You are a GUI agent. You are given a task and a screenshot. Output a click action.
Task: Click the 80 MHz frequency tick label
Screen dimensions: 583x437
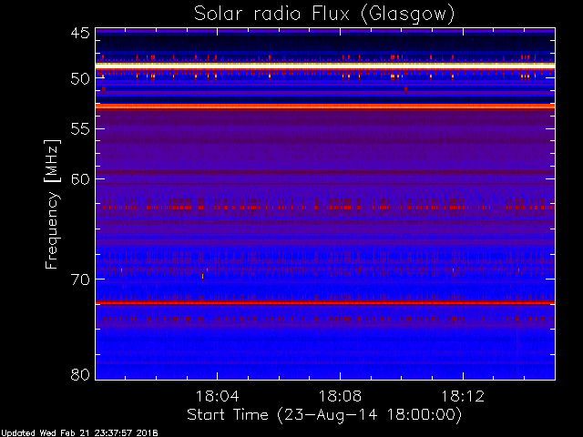click(x=79, y=374)
